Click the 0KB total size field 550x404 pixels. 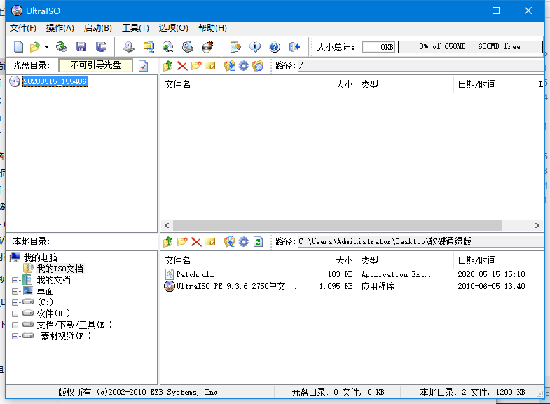click(378, 47)
